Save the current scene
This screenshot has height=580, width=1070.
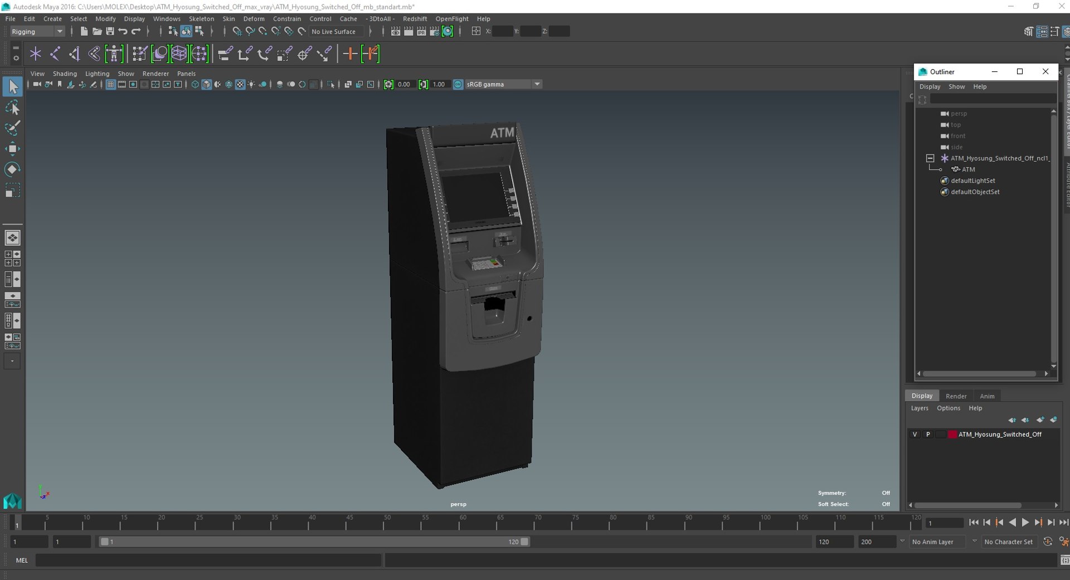coord(110,32)
